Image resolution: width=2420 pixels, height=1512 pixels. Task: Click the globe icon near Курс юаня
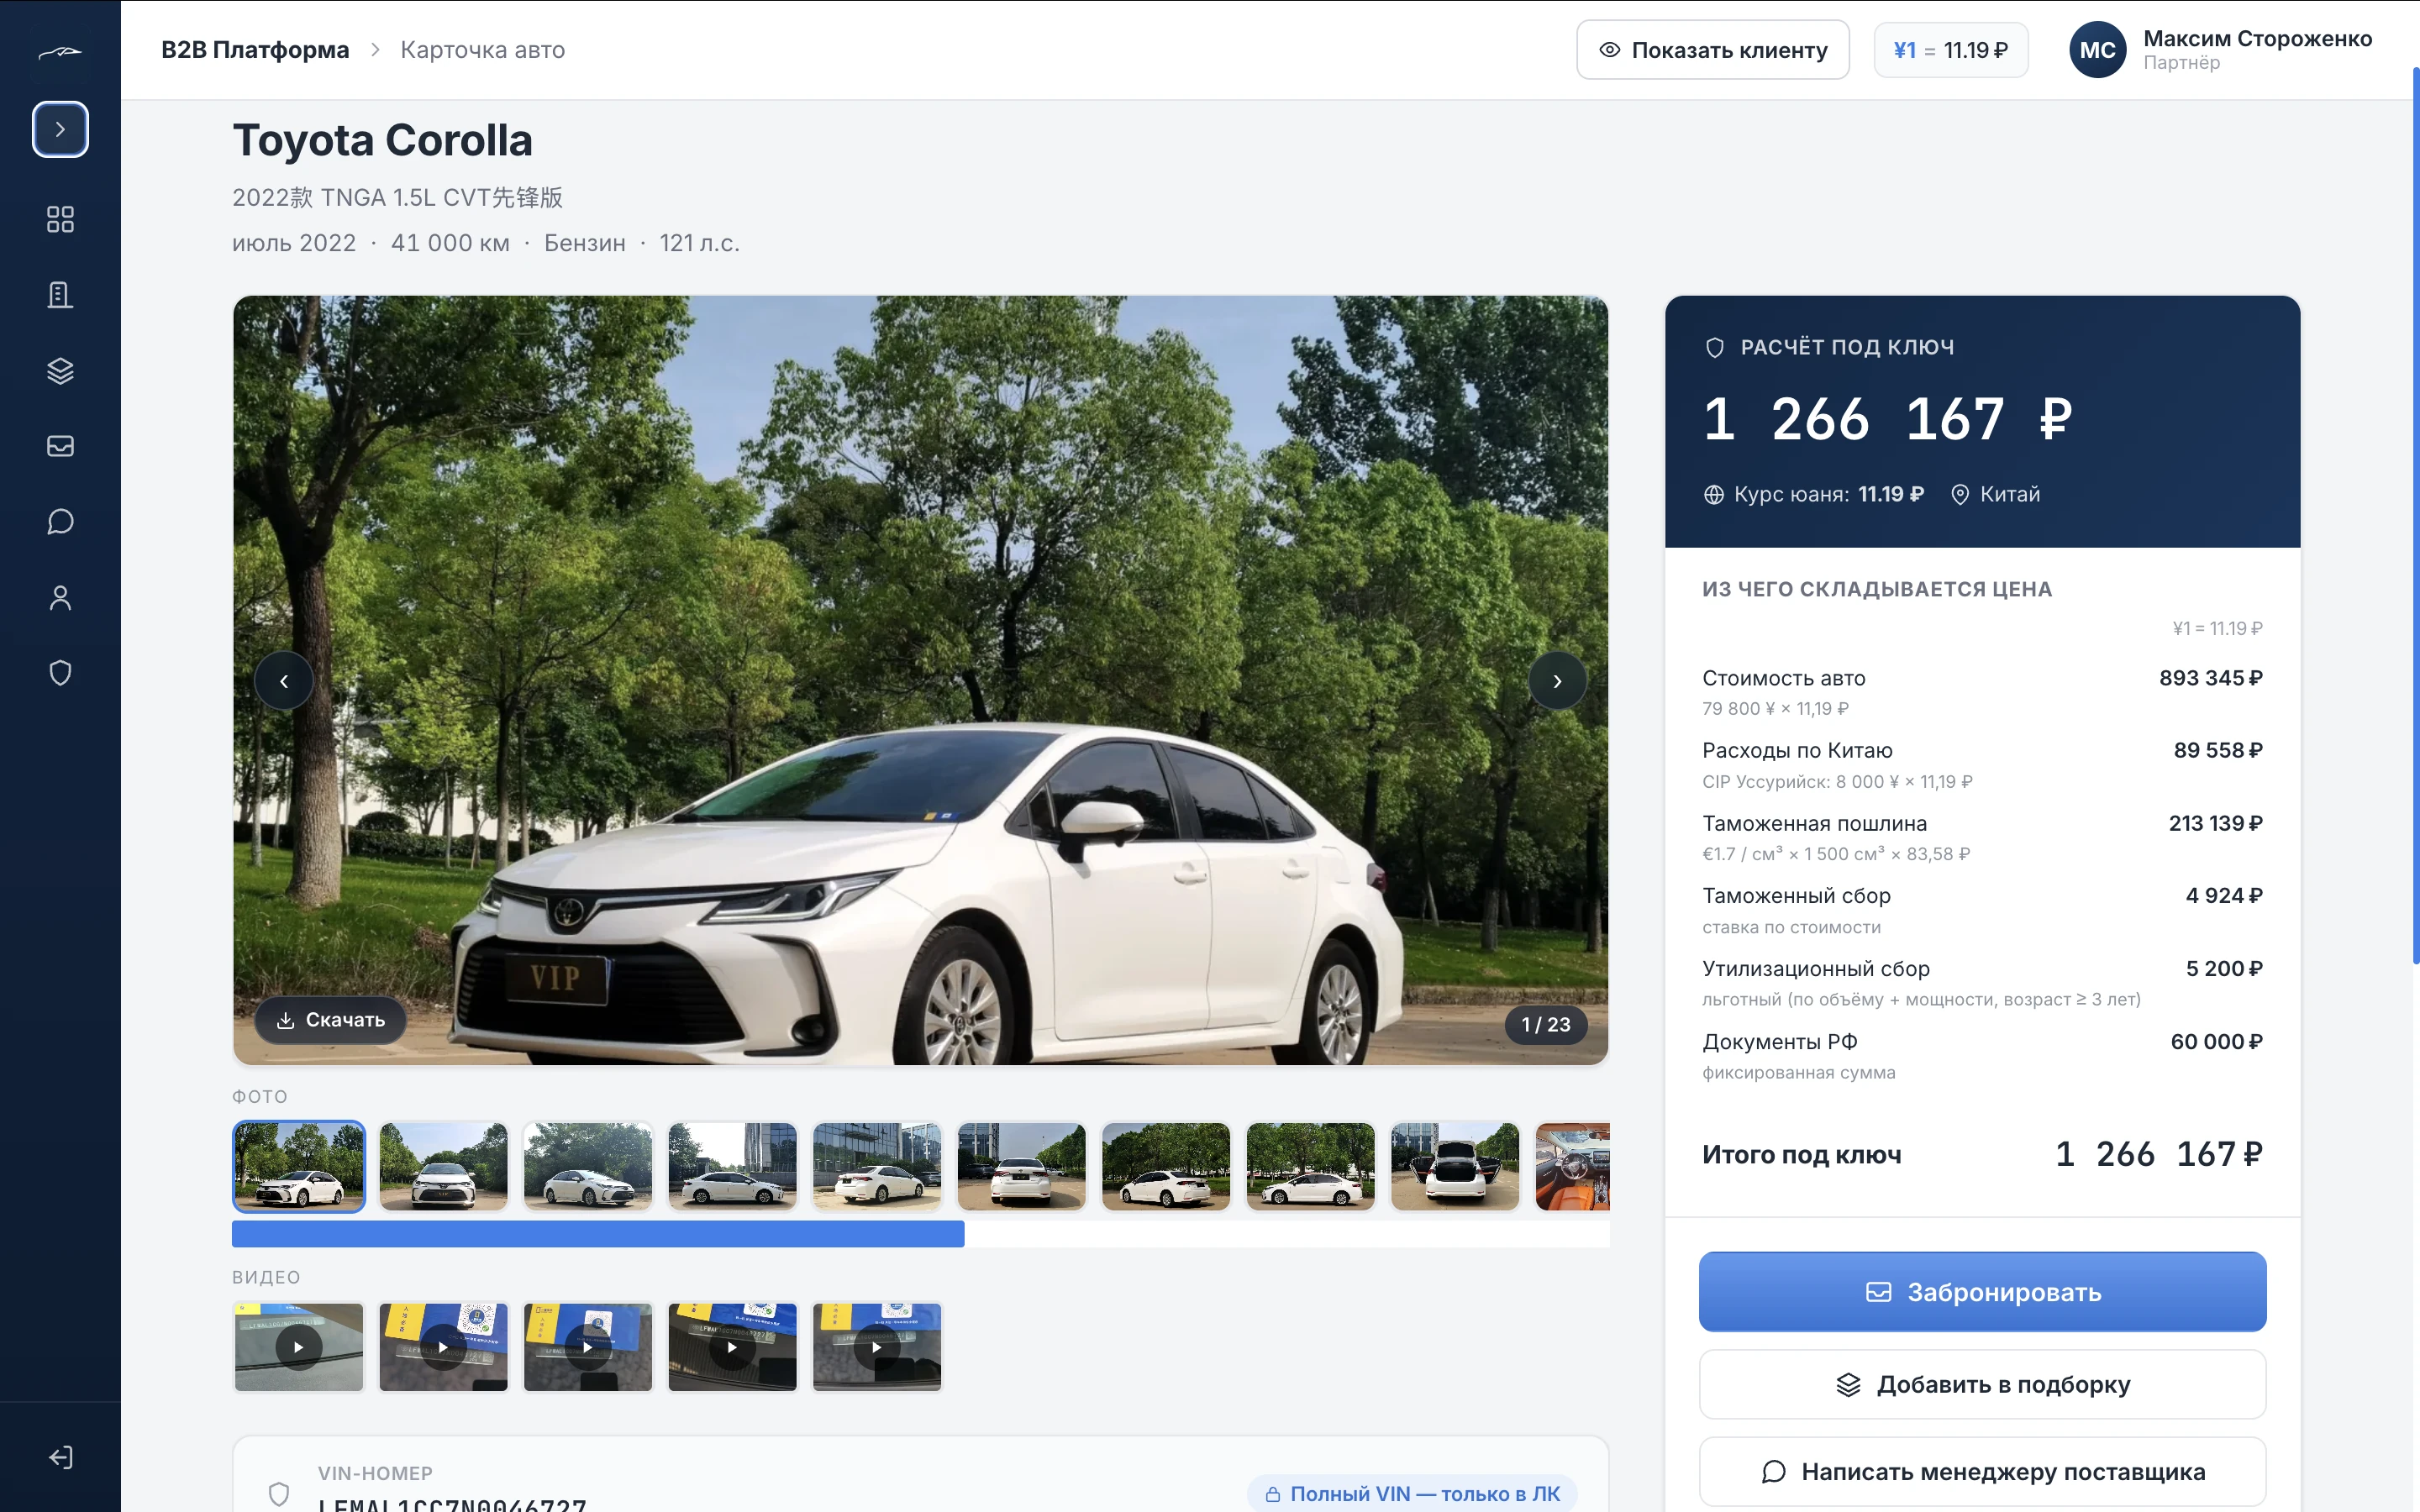[1714, 495]
